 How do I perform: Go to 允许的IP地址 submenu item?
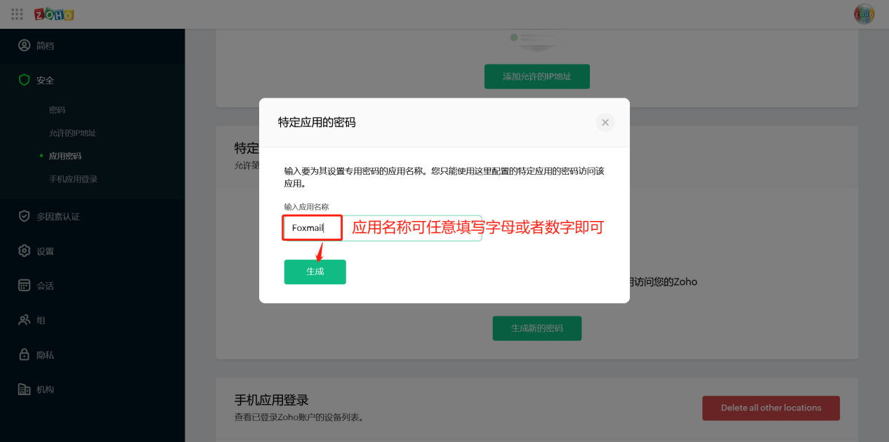[73, 133]
